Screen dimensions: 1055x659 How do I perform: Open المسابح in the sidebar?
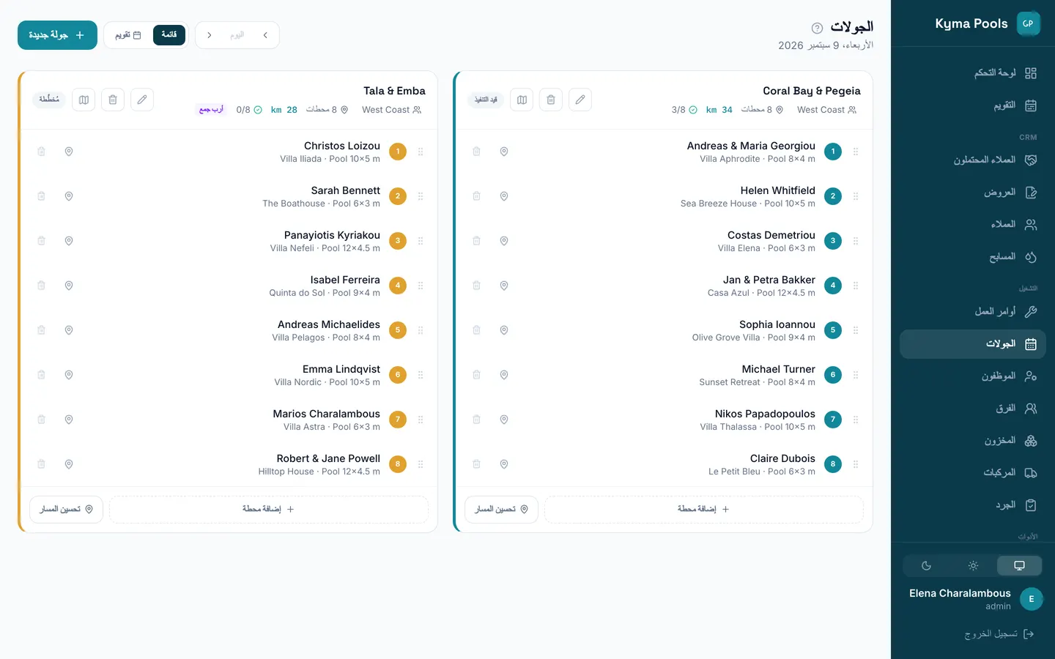coord(973,256)
